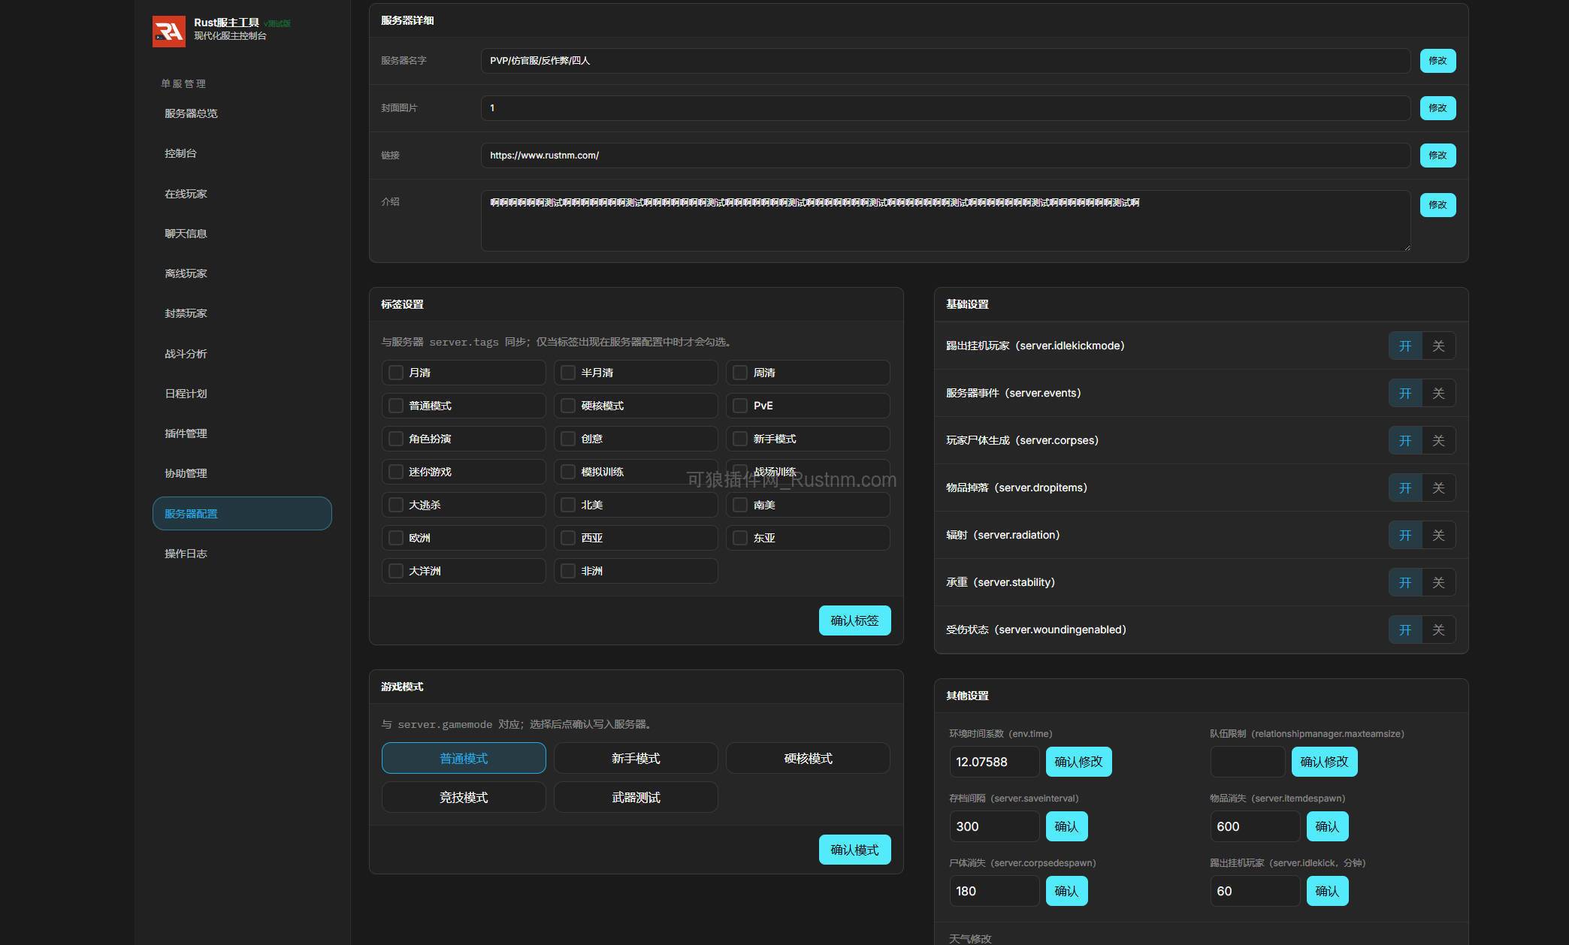Turn 踢出挂机玩家 idlekickmode to 开
1569x945 pixels.
[1405, 346]
